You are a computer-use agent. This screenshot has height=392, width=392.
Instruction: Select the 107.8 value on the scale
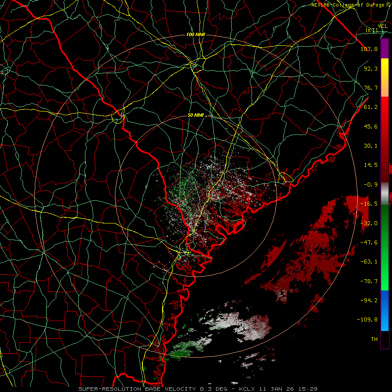(x=369, y=49)
